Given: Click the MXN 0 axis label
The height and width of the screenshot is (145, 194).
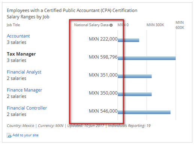Looking at the screenshot, I should [x=123, y=25].
